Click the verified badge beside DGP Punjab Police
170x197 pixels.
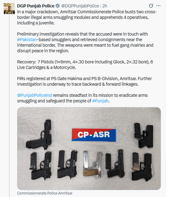tap(57, 6)
